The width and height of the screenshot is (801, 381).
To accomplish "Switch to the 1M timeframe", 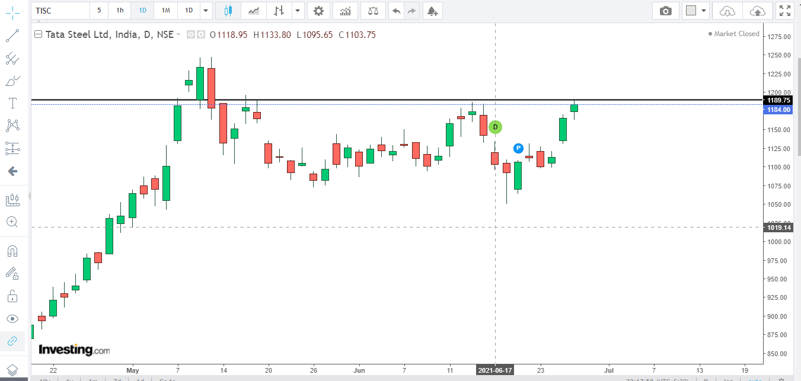I will 166,11.
